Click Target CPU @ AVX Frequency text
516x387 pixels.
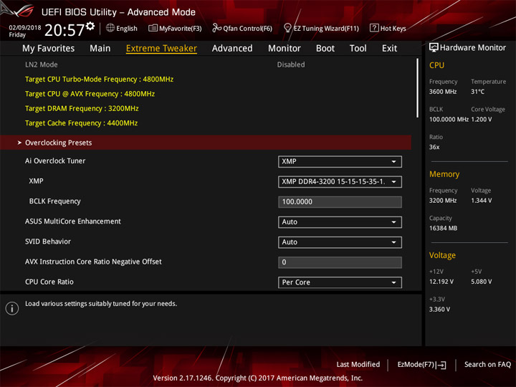point(90,94)
